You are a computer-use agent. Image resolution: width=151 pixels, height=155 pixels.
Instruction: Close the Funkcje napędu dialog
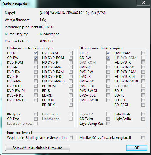(x=143, y=2)
